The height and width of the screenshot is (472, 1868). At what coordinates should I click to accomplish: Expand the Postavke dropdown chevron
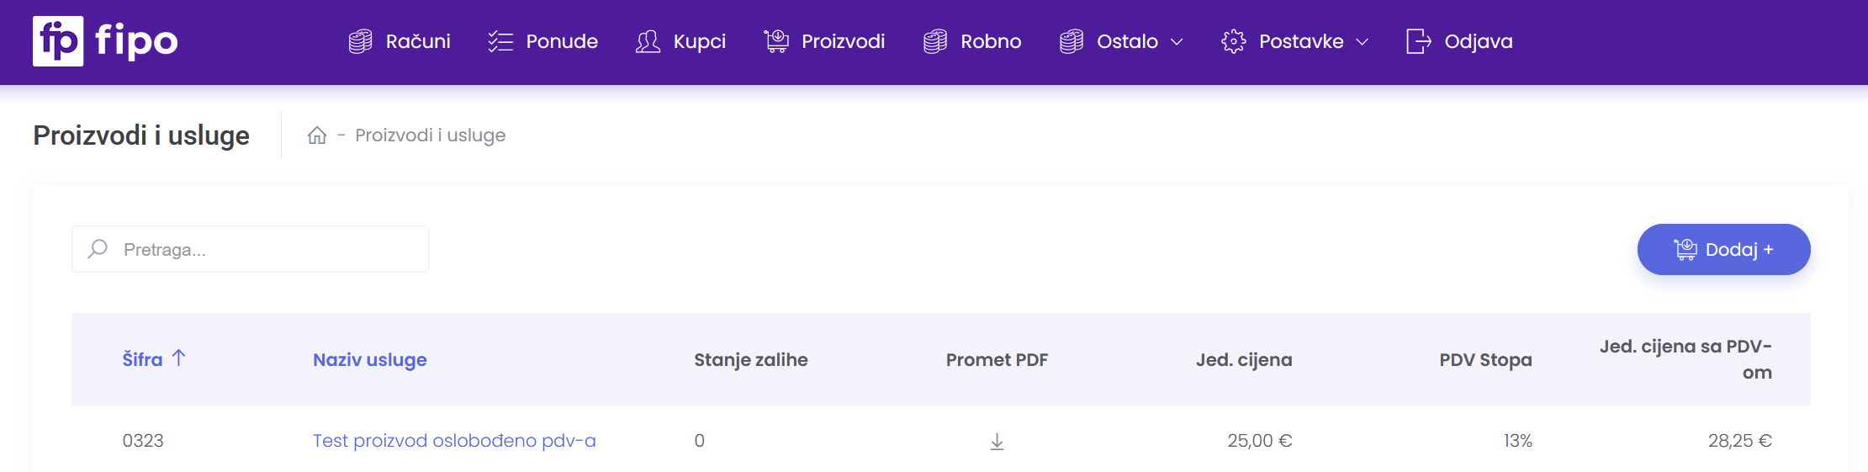tap(1363, 42)
